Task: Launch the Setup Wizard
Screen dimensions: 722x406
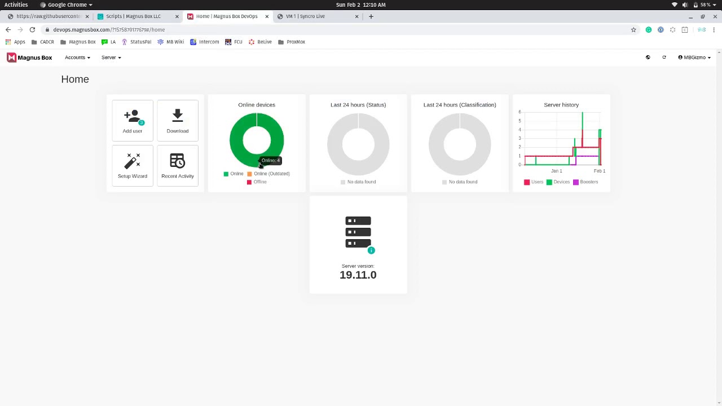Action: click(x=133, y=167)
